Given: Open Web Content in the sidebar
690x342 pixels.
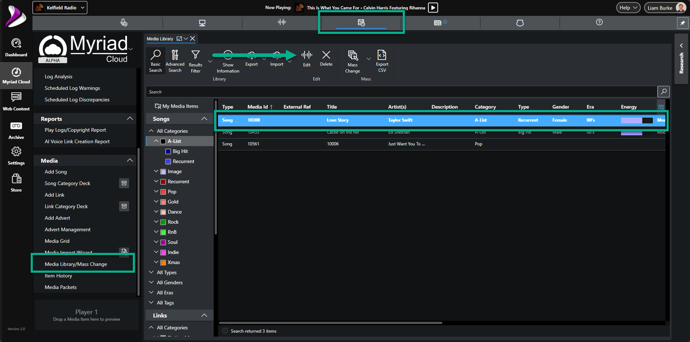Looking at the screenshot, I should [x=16, y=101].
